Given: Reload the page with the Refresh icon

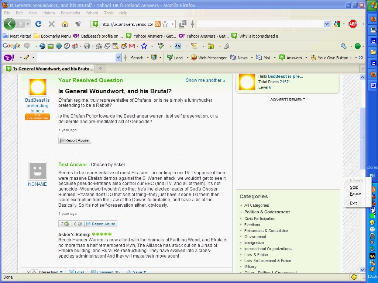Looking at the screenshot, I should pyautogui.click(x=38, y=24).
